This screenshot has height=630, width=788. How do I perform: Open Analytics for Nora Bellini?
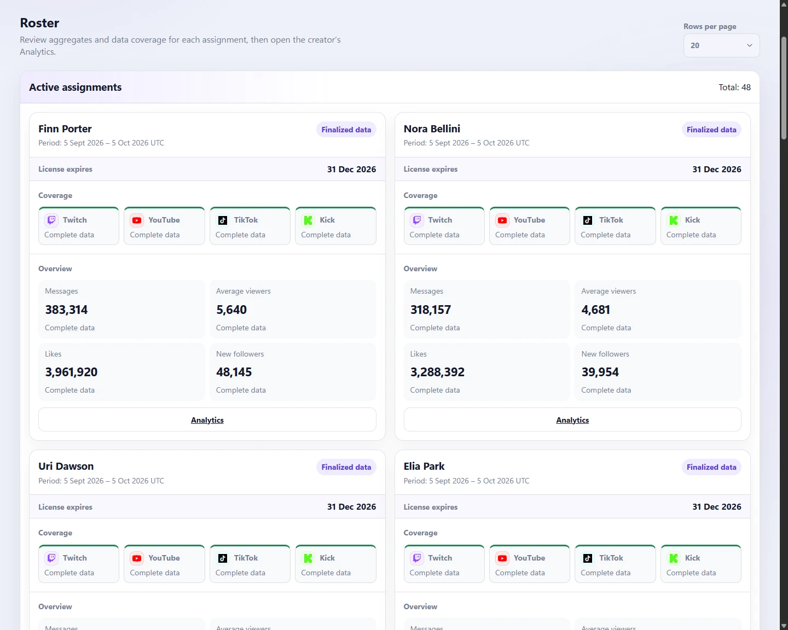[x=572, y=420]
